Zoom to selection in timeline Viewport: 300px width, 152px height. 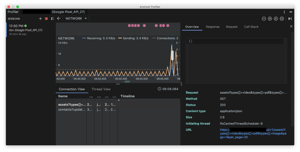tap(281, 18)
